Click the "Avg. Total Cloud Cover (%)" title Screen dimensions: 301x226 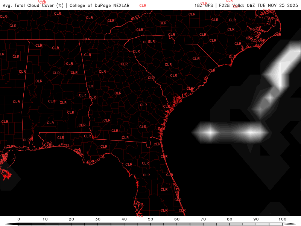pyautogui.click(x=33, y=6)
